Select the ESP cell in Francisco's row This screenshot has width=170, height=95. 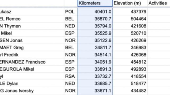(71, 62)
